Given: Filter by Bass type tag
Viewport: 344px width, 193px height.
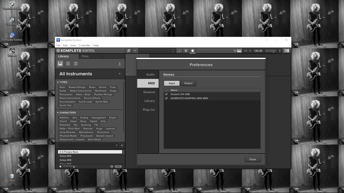Looking at the screenshot, I should tap(62, 87).
